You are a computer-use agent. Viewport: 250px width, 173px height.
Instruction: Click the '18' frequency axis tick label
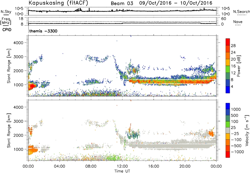pyautogui.click(x=21, y=19)
